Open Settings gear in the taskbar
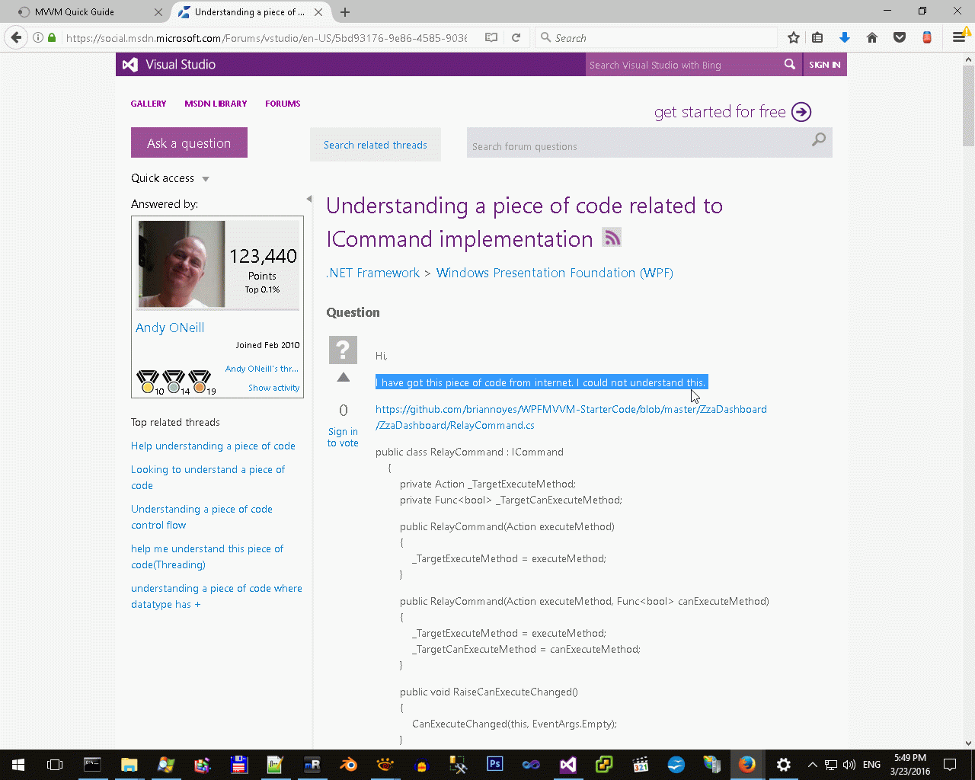975x780 pixels. point(783,764)
